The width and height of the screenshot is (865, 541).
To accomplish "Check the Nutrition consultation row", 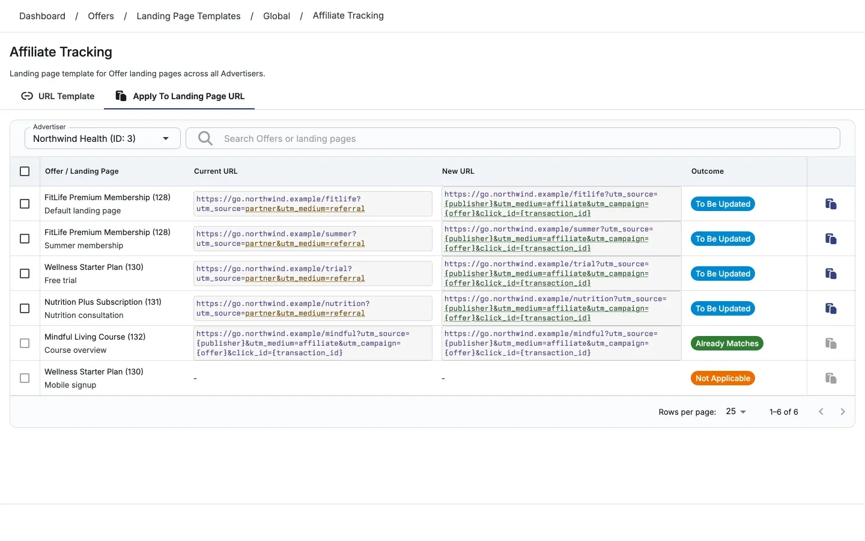I will [x=25, y=308].
